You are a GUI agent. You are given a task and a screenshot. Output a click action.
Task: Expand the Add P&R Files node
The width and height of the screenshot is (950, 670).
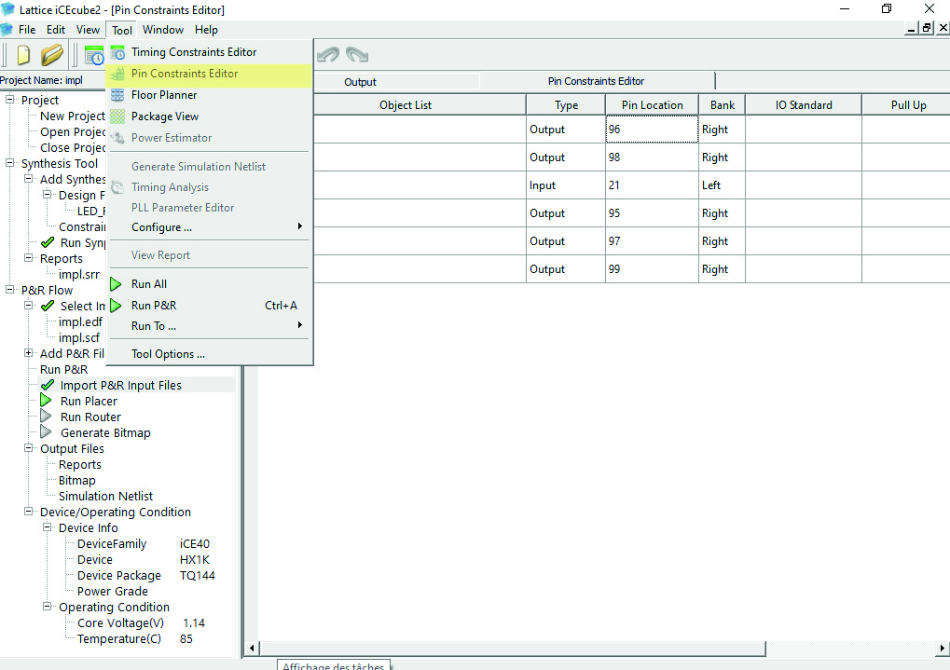tap(29, 352)
